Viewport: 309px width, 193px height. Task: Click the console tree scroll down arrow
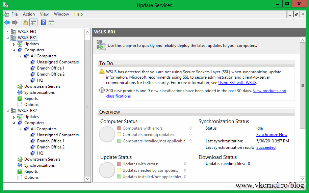pos(87,179)
